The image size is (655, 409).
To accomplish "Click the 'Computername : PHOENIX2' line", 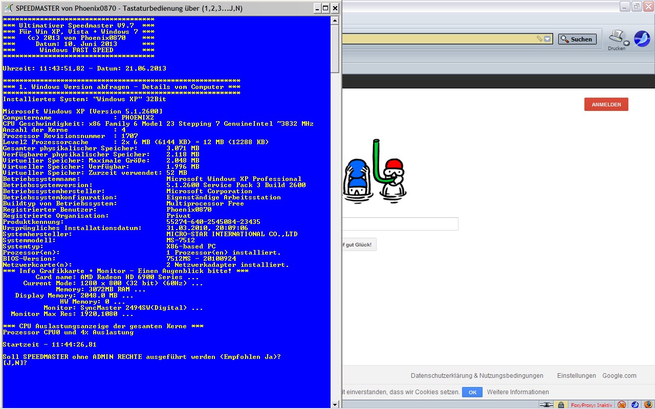I will pos(78,118).
